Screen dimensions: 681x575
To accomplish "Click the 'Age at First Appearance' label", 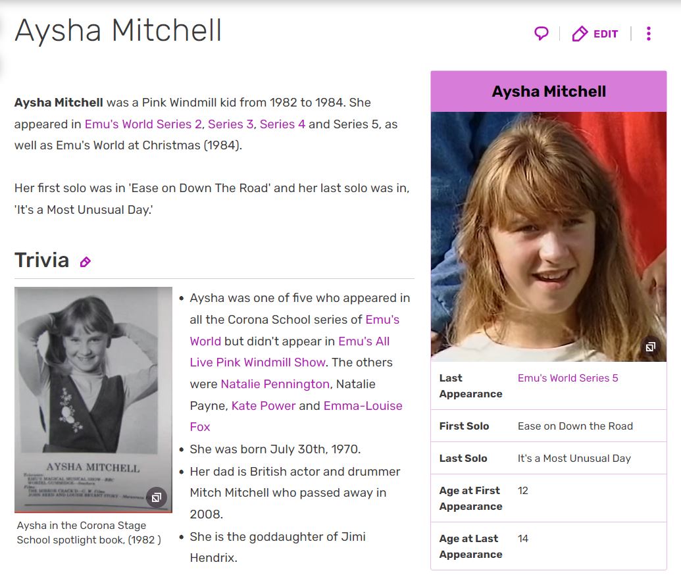I will pos(471,499).
